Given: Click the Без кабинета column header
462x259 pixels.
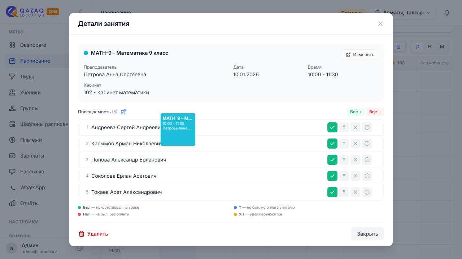Looking at the screenshot, I should coord(434,63).
